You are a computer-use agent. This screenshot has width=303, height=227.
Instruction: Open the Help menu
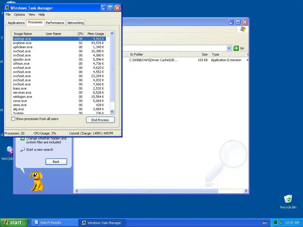[41, 14]
